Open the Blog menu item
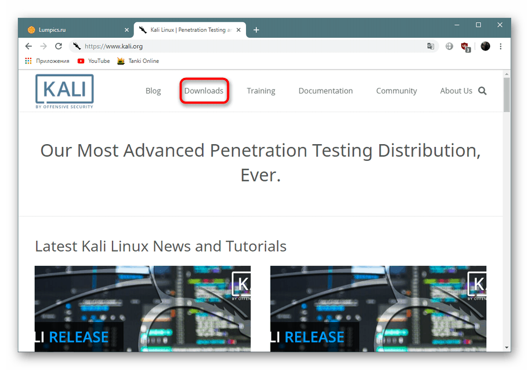Image resolution: width=529 pixels, height=370 pixels. coord(153,91)
